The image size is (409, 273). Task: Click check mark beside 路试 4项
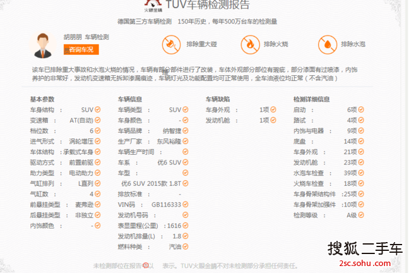(x=361, y=120)
